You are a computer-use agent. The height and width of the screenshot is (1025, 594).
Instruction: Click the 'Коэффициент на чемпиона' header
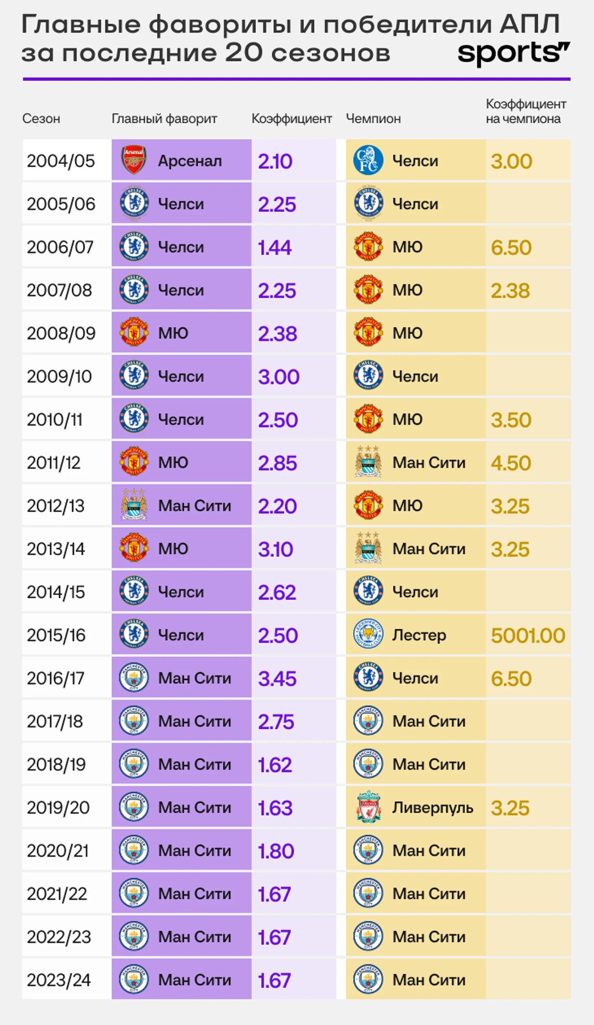click(526, 111)
